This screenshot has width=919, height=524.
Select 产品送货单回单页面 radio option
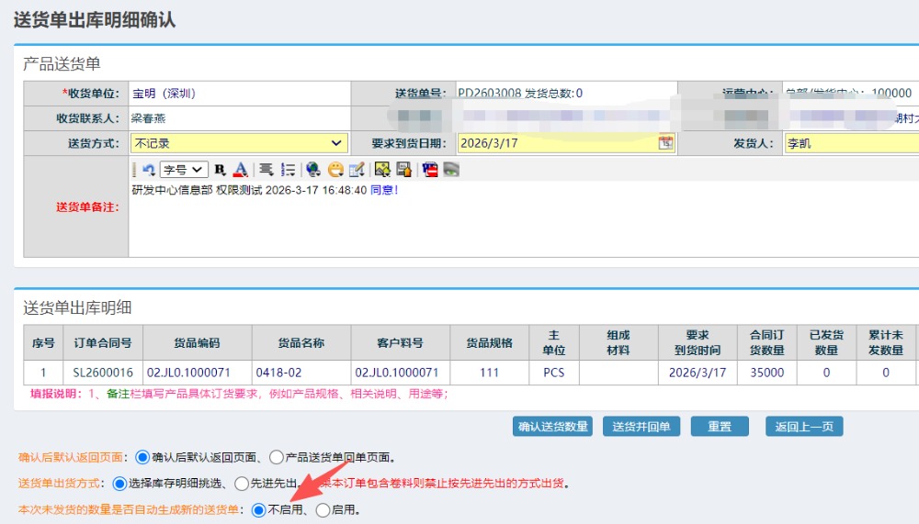click(277, 457)
